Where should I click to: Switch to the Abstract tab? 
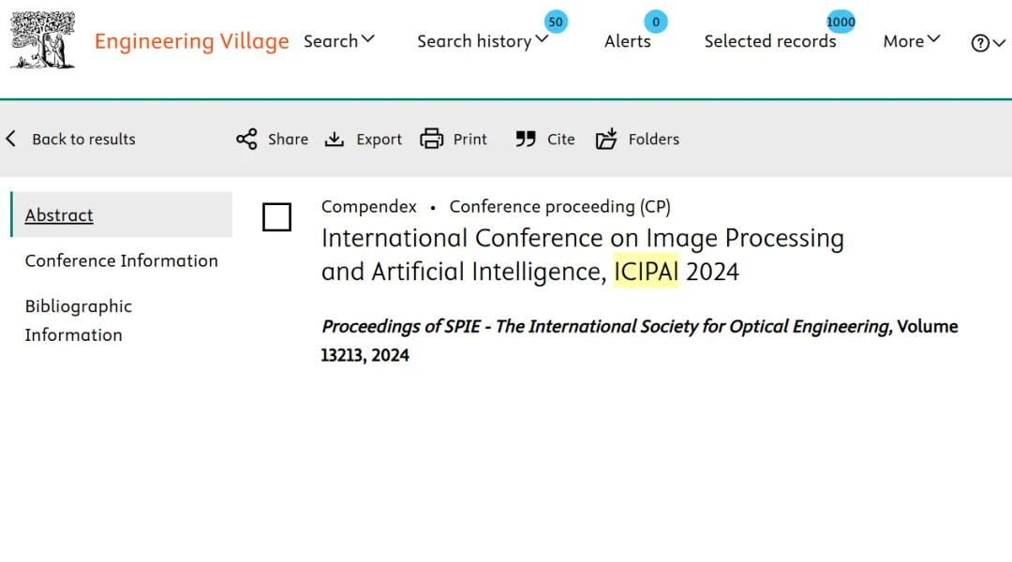click(59, 215)
